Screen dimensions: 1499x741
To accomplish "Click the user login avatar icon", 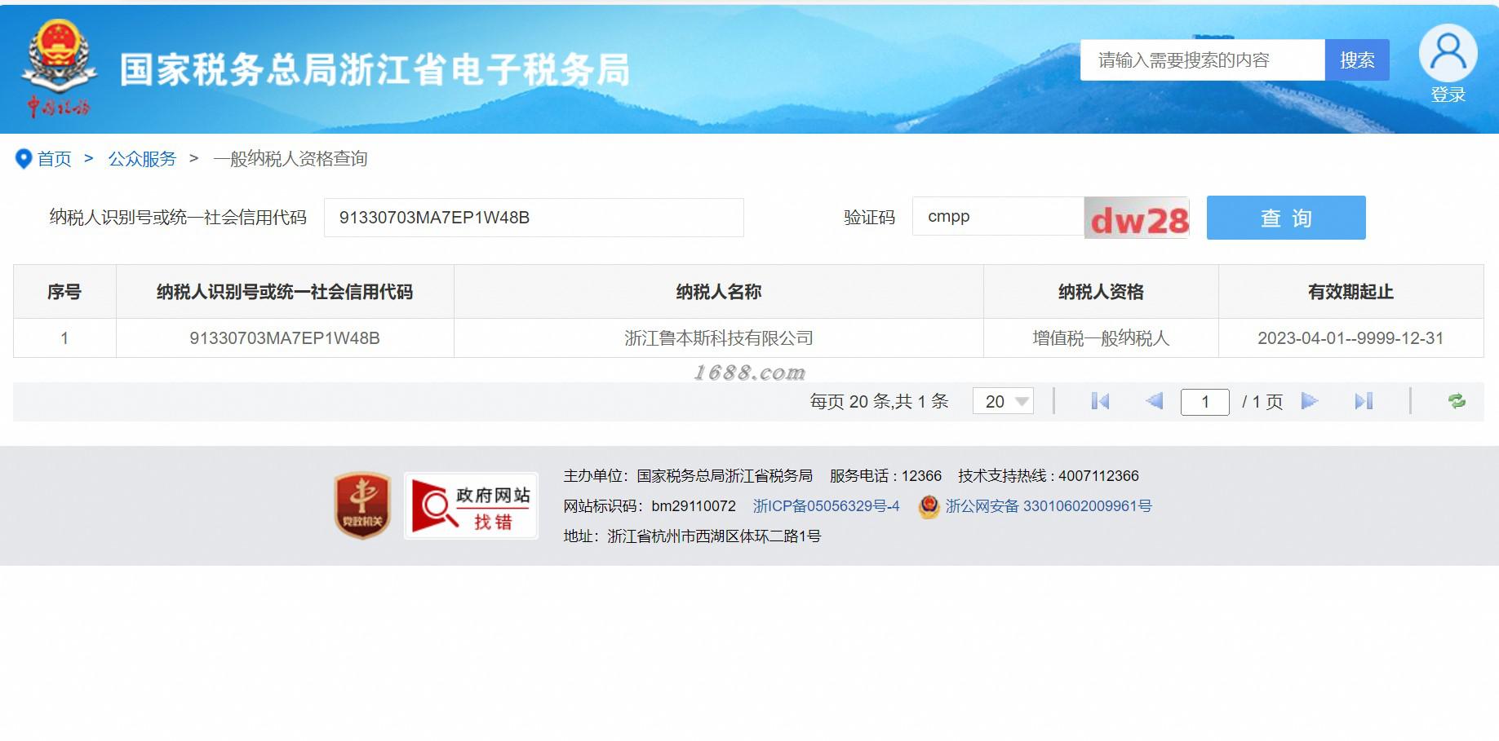I will click(x=1448, y=52).
